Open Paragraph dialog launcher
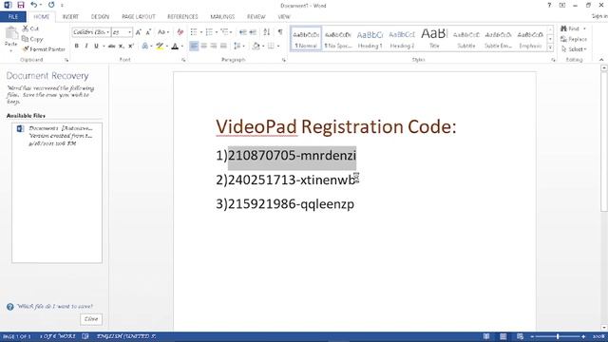This screenshot has width=608, height=342. point(284,60)
